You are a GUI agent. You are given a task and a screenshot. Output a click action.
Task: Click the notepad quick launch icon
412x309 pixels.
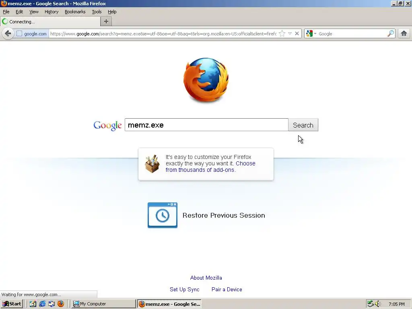pos(33,304)
